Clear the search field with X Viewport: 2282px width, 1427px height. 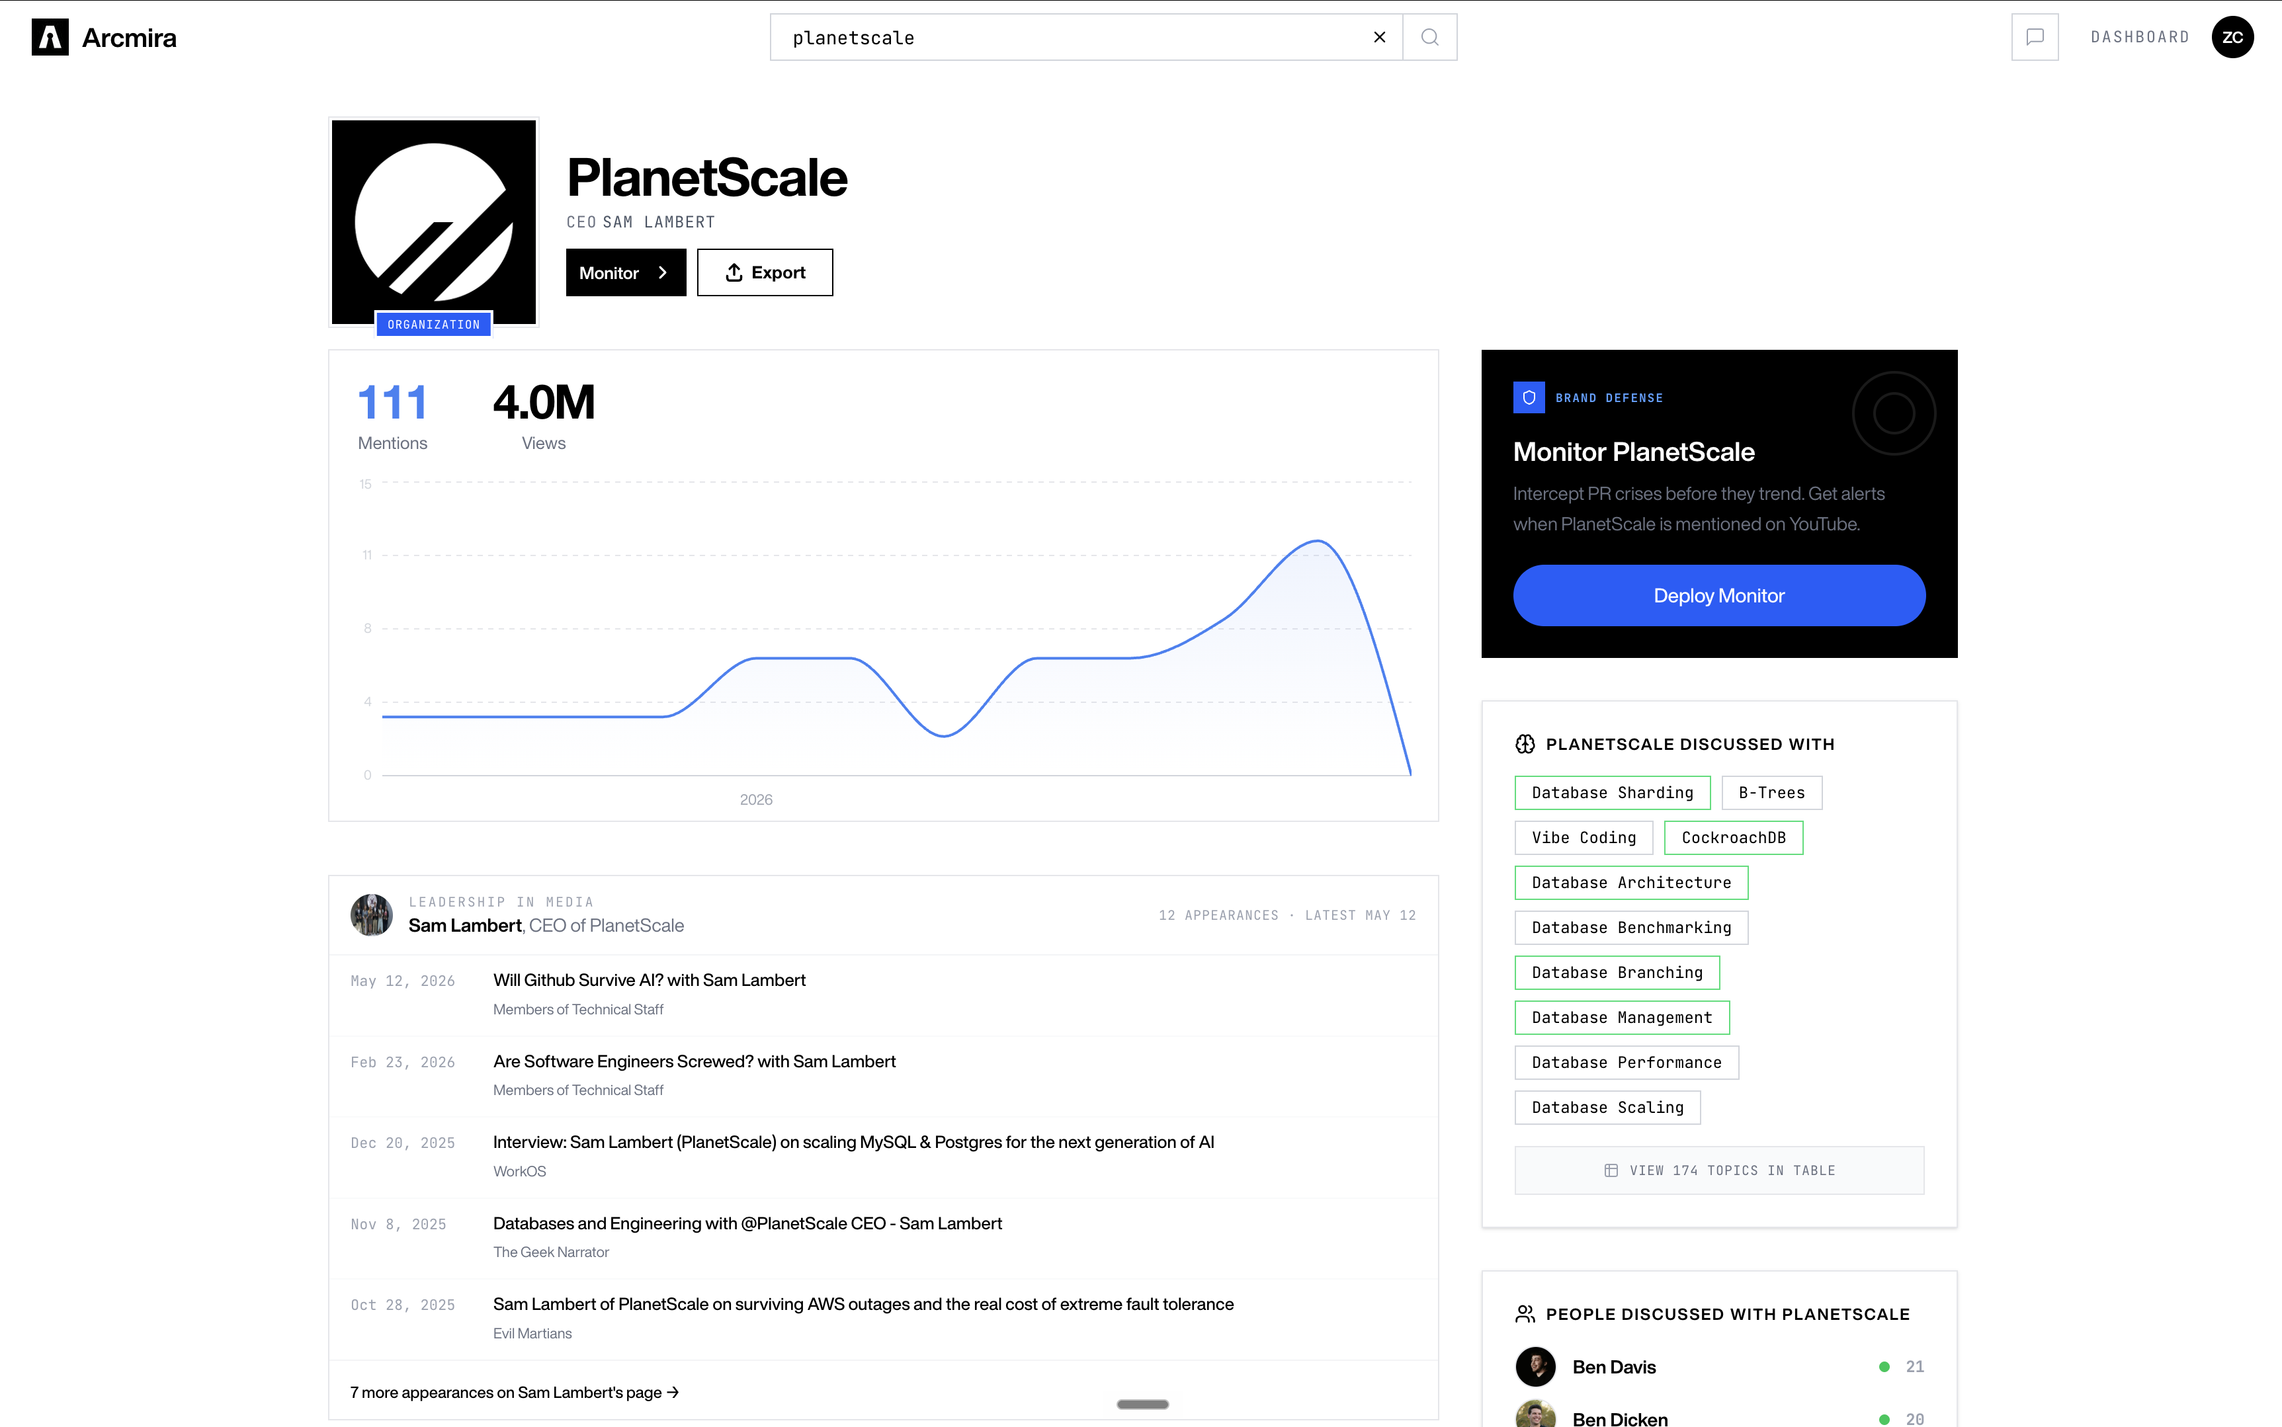(1379, 37)
